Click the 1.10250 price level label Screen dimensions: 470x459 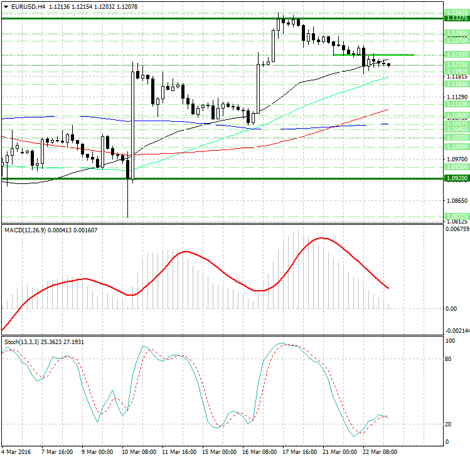(457, 137)
